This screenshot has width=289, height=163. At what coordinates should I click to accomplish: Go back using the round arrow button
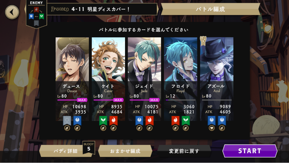pyautogui.click(x=12, y=12)
